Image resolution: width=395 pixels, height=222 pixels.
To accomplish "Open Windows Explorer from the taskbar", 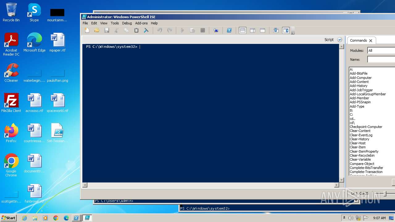I will [35, 218].
